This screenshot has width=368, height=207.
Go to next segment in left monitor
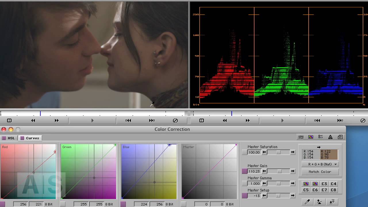click(x=152, y=120)
